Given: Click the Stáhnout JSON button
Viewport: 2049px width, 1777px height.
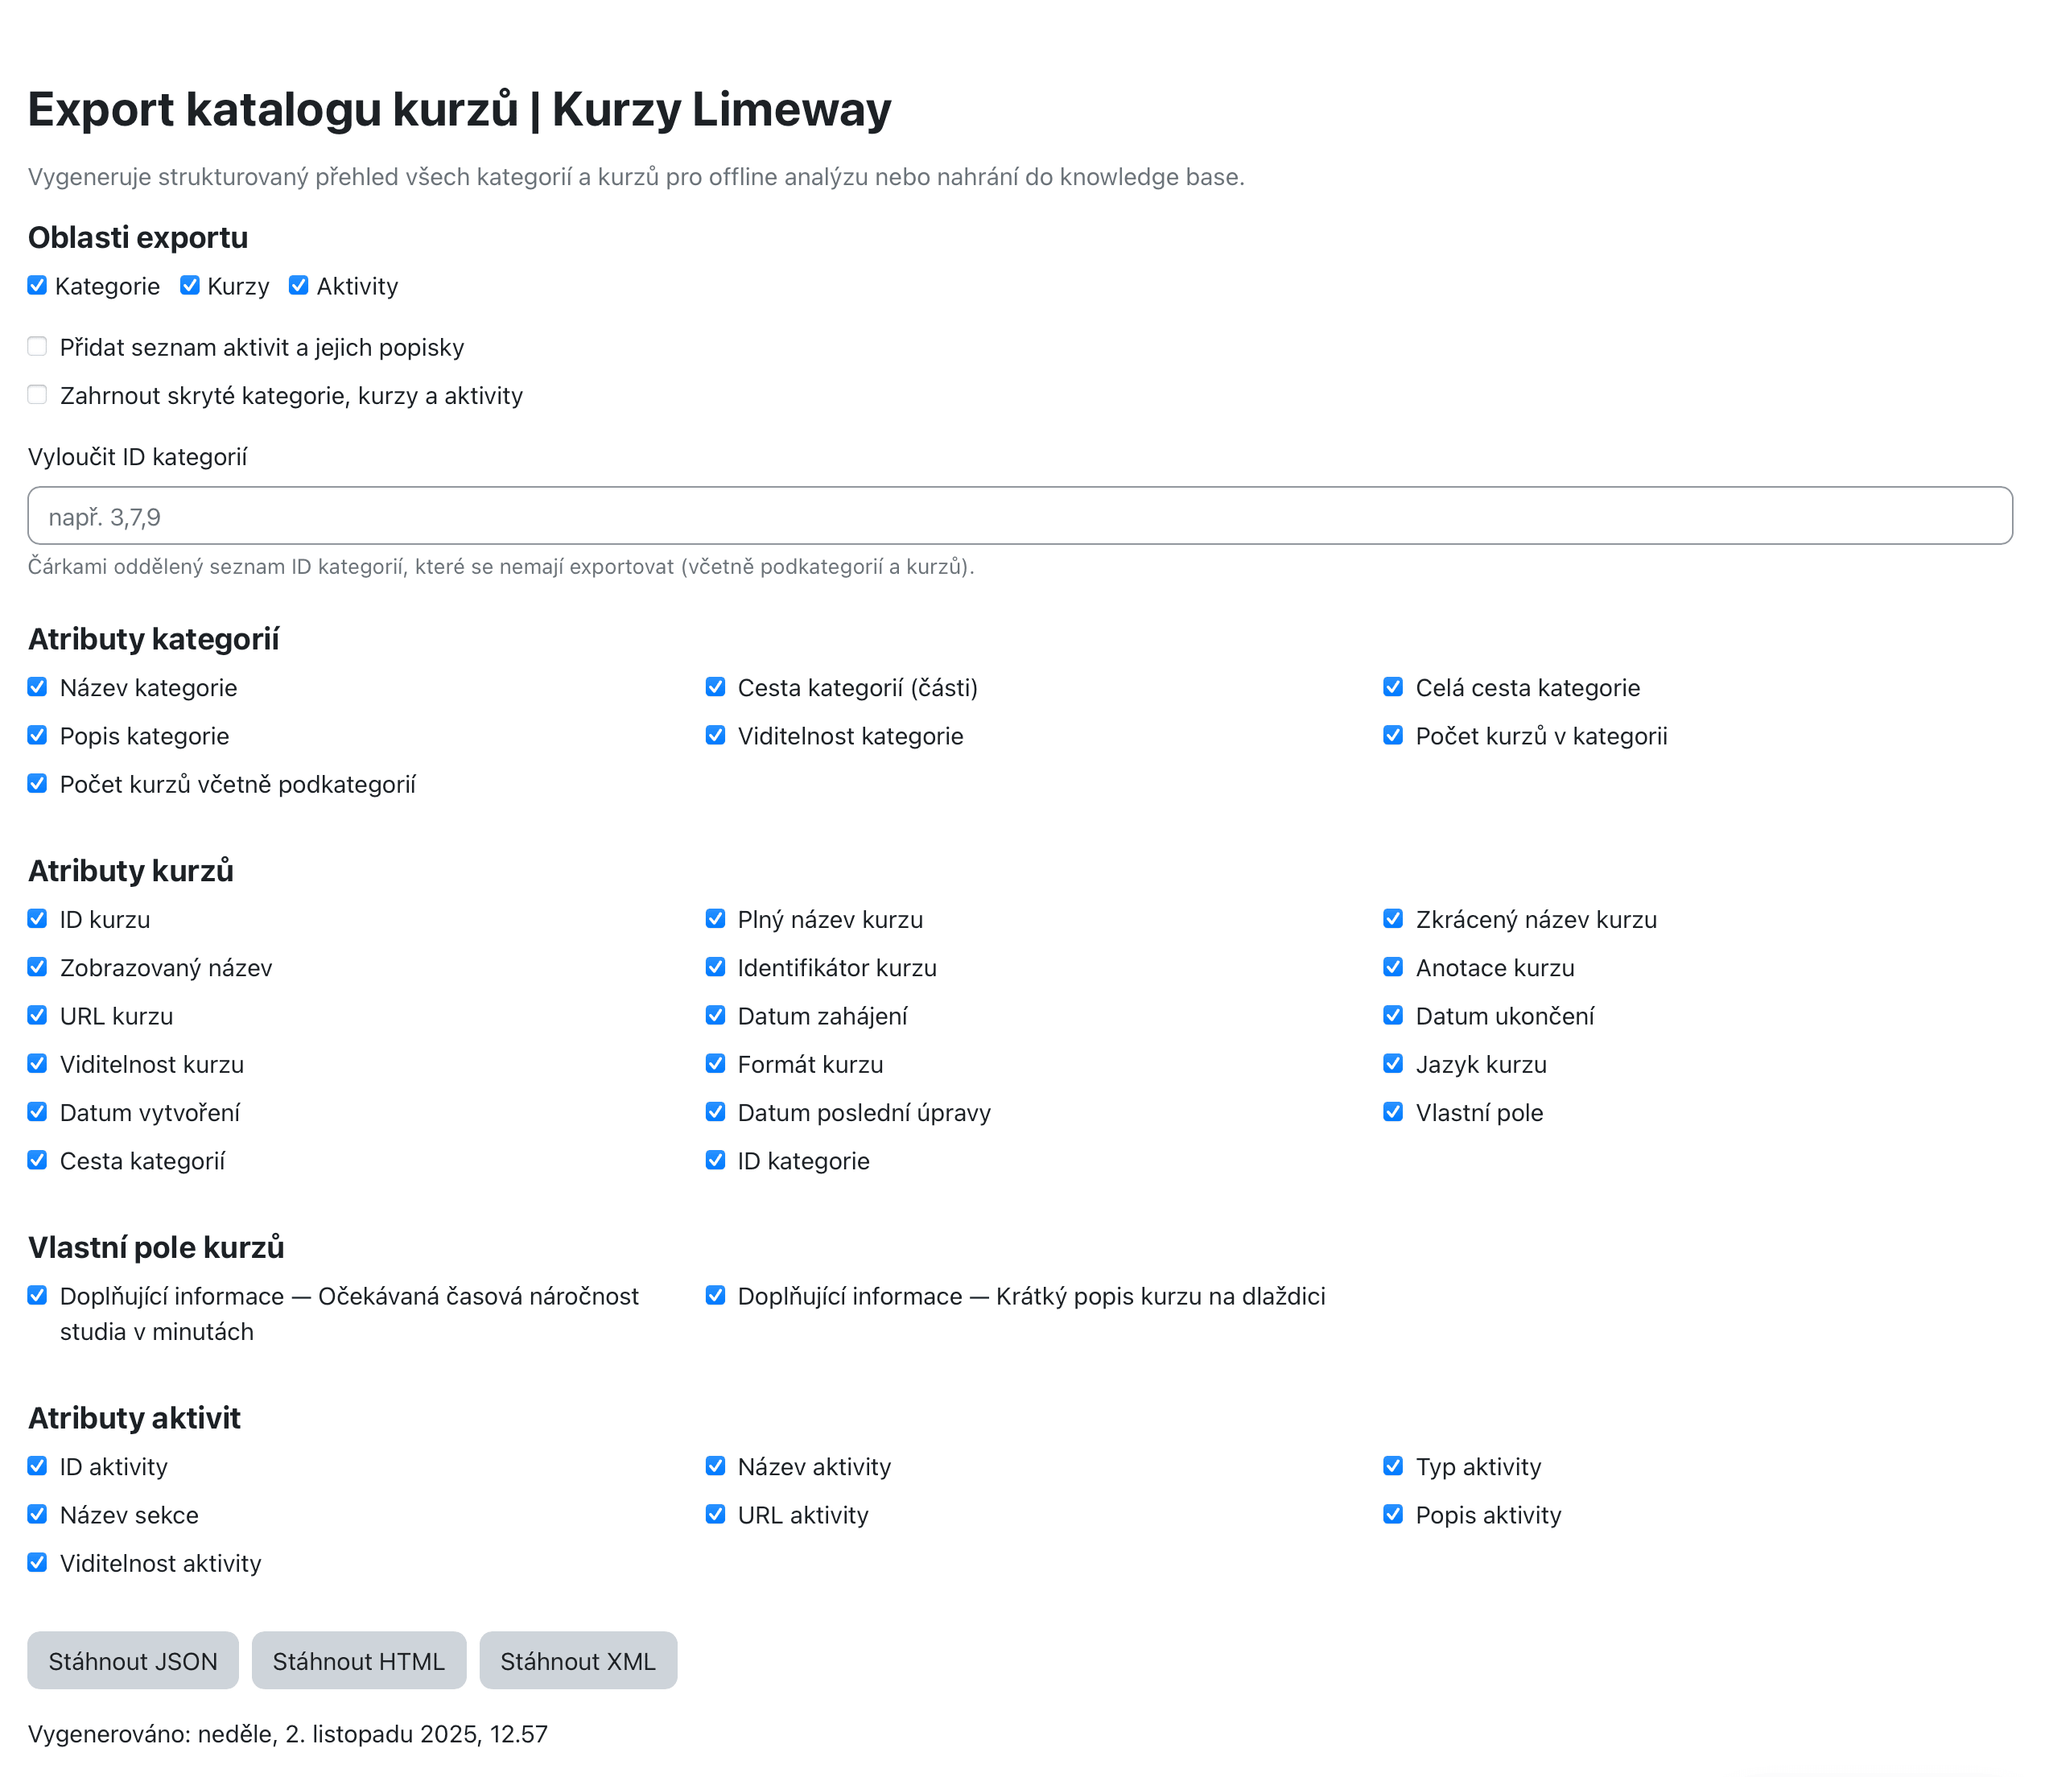Looking at the screenshot, I should coord(133,1661).
